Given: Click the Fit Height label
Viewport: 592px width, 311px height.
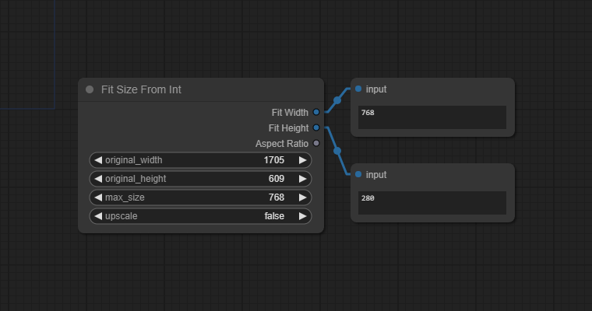Looking at the screenshot, I should click(288, 128).
